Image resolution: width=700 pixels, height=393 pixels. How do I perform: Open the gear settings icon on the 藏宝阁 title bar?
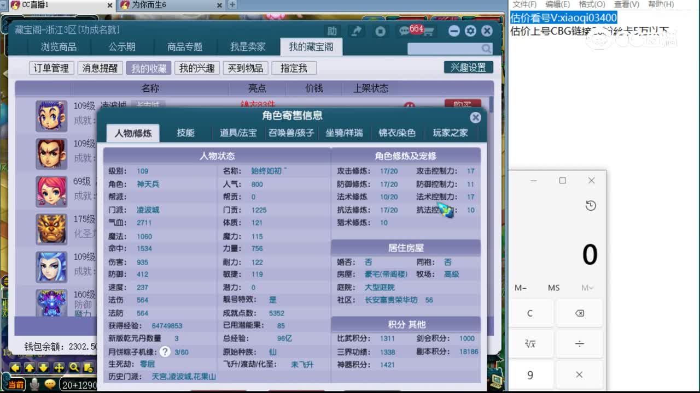point(471,31)
